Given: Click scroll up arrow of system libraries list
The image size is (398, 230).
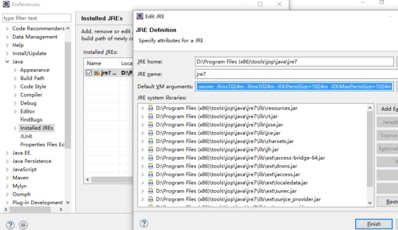Looking at the screenshot, I should pos(370,108).
